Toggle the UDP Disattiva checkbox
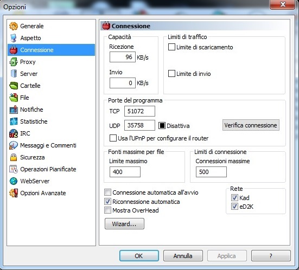This screenshot has height=270, width=299. pos(162,126)
